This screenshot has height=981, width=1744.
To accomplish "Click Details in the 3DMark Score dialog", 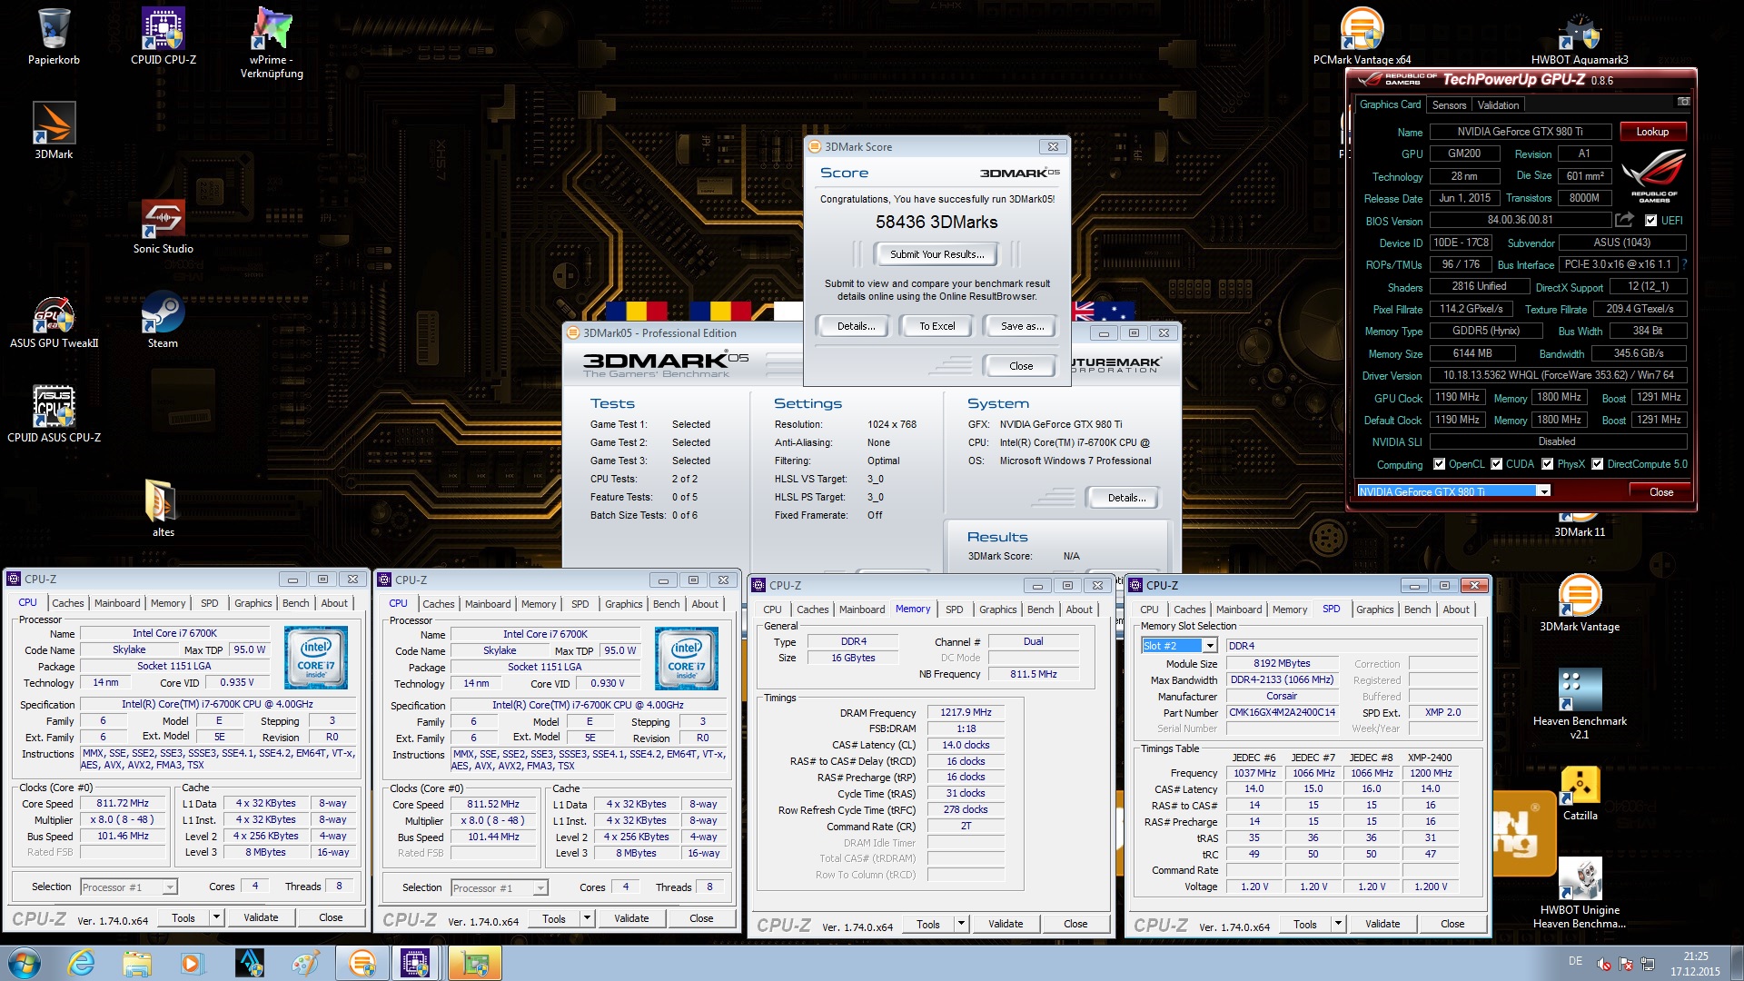I will coord(857,326).
